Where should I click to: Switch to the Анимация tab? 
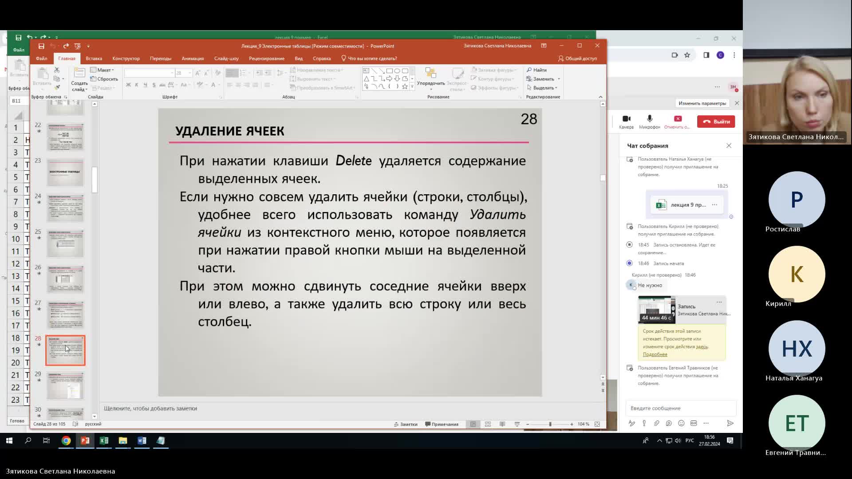[x=193, y=59]
